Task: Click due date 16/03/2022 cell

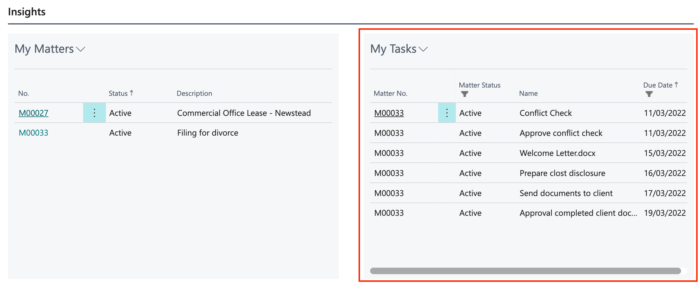Action: point(665,173)
